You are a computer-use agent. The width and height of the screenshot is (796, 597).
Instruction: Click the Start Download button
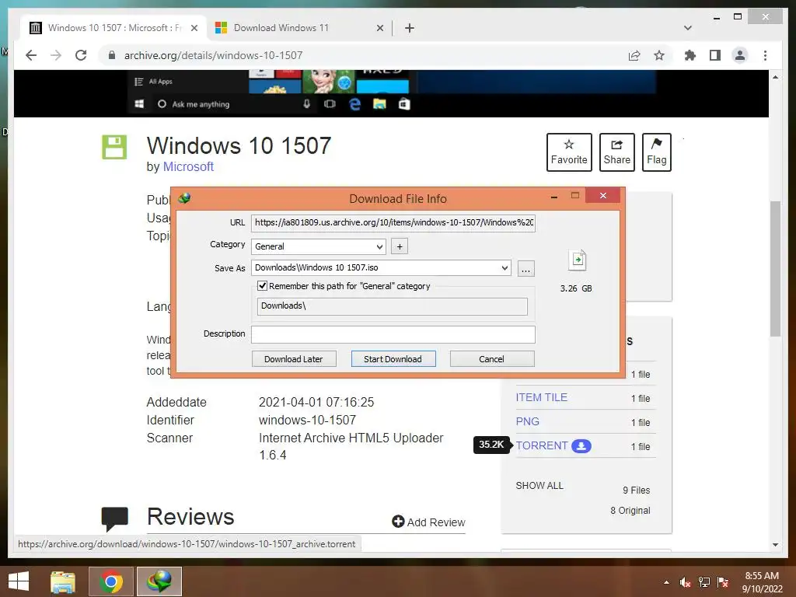tap(393, 359)
